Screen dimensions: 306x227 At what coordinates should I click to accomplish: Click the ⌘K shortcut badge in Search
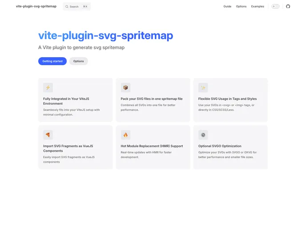click(85, 6)
